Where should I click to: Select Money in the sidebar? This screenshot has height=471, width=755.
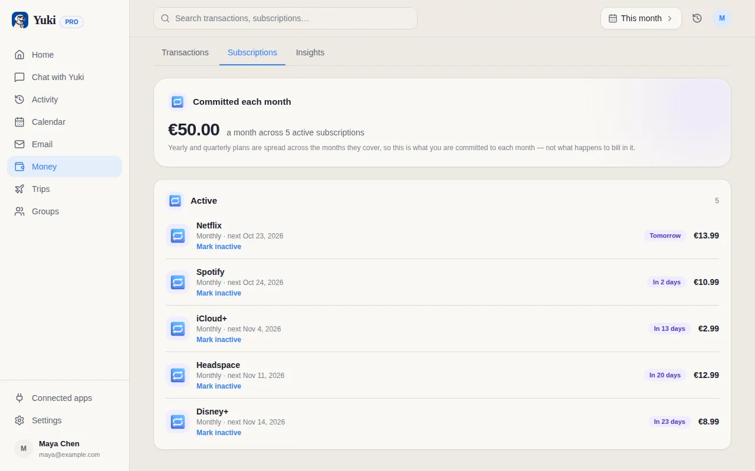(64, 167)
